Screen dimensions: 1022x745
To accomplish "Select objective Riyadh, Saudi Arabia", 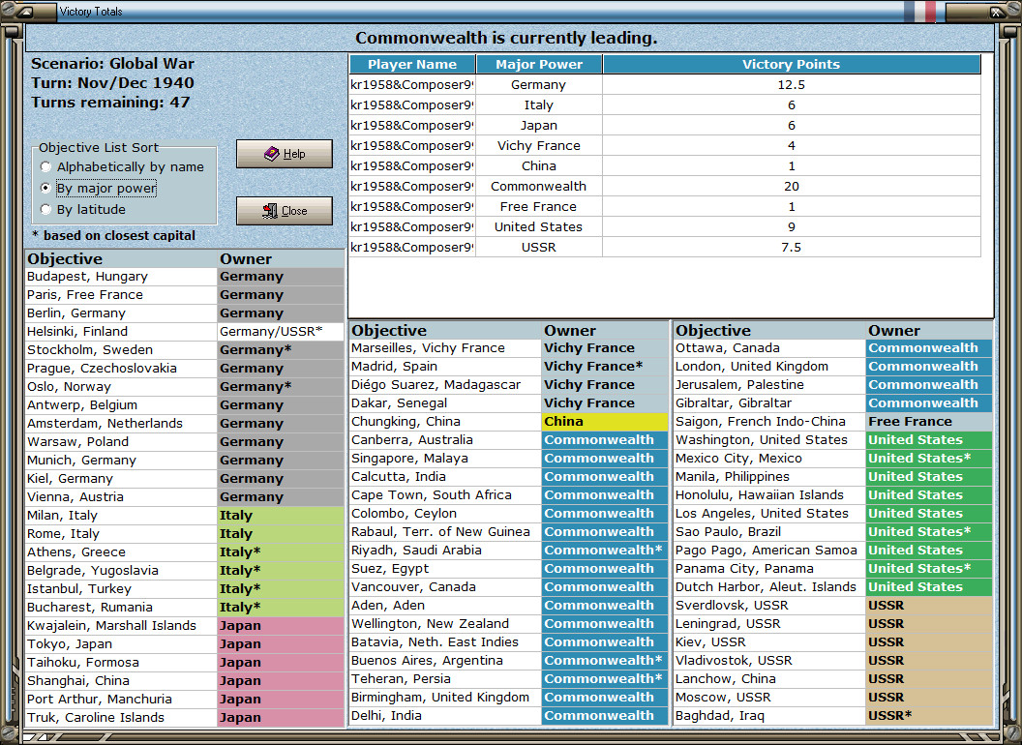I will pos(445,551).
